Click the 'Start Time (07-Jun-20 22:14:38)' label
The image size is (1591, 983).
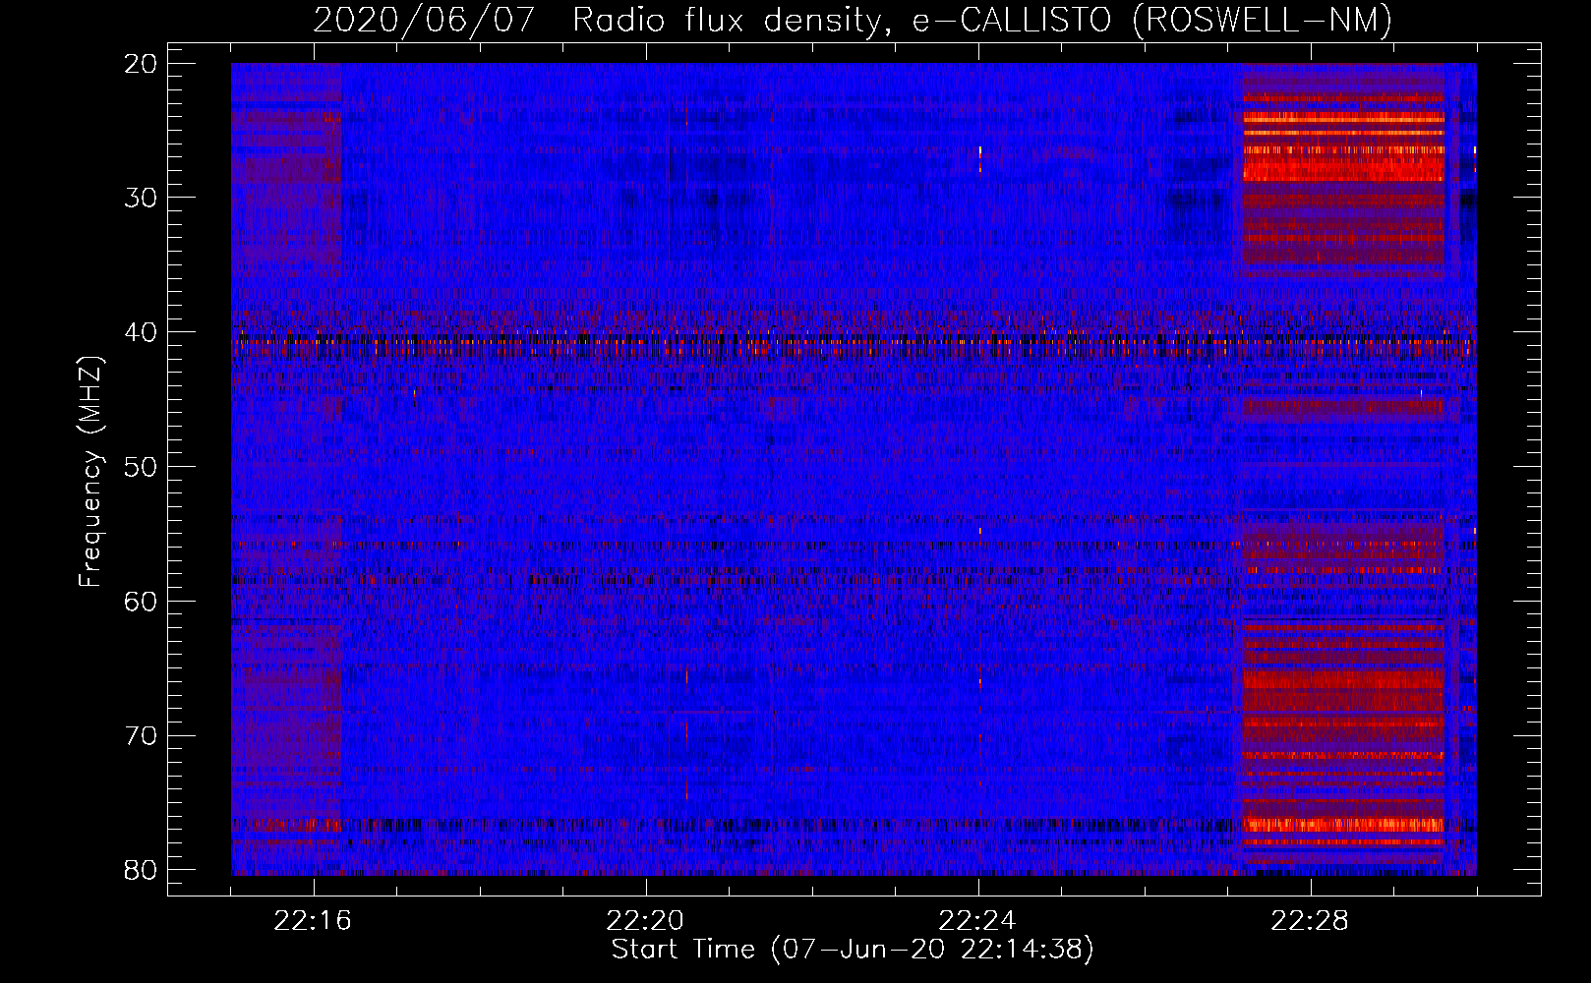click(x=853, y=950)
